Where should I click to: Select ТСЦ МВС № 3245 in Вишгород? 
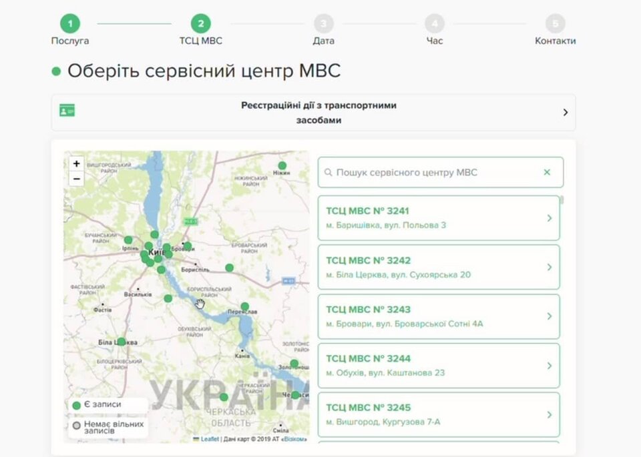point(438,414)
